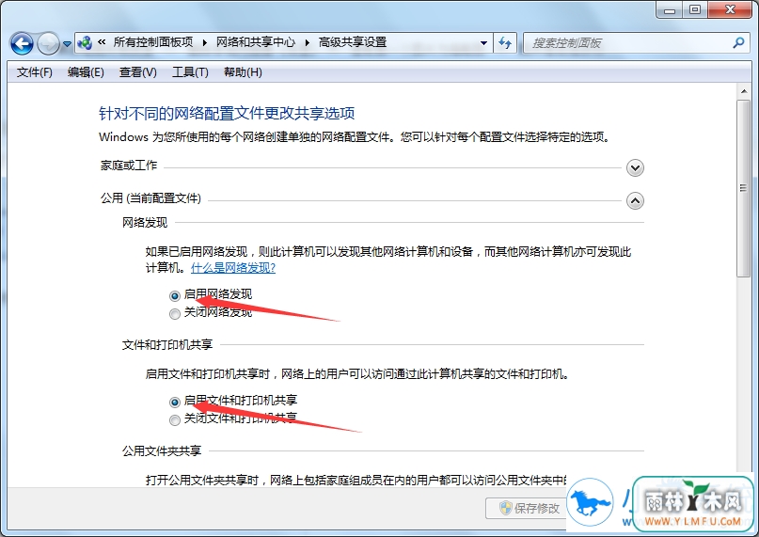Expand arrow after 所有控制面板项

205,42
